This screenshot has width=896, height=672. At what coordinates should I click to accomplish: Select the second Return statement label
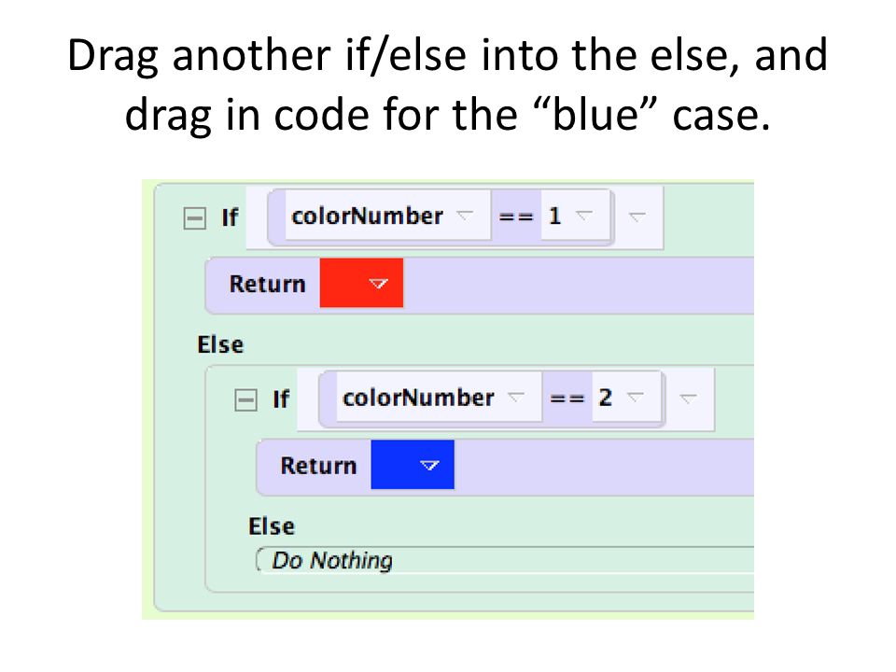coord(318,466)
